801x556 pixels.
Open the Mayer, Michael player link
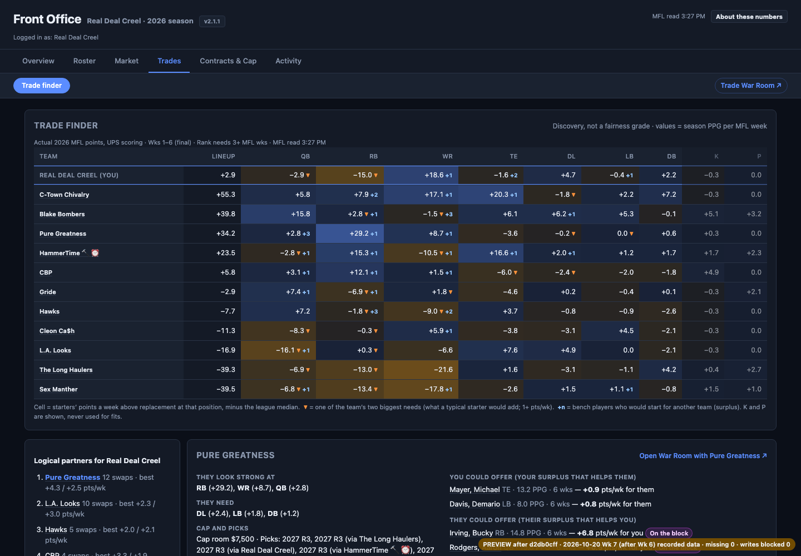[x=474, y=490]
